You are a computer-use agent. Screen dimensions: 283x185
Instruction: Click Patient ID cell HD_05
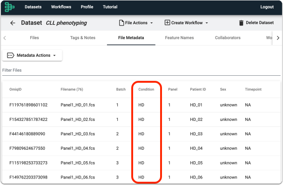point(196,163)
